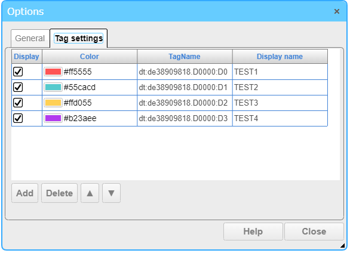Viewport: 350px width, 253px height.
Task: Toggle Display checkbox for TEST4 row
Action: click(x=18, y=118)
